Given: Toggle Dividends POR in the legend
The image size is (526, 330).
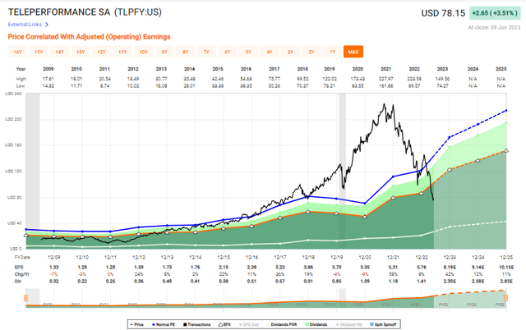Looking at the screenshot, I should [x=282, y=324].
